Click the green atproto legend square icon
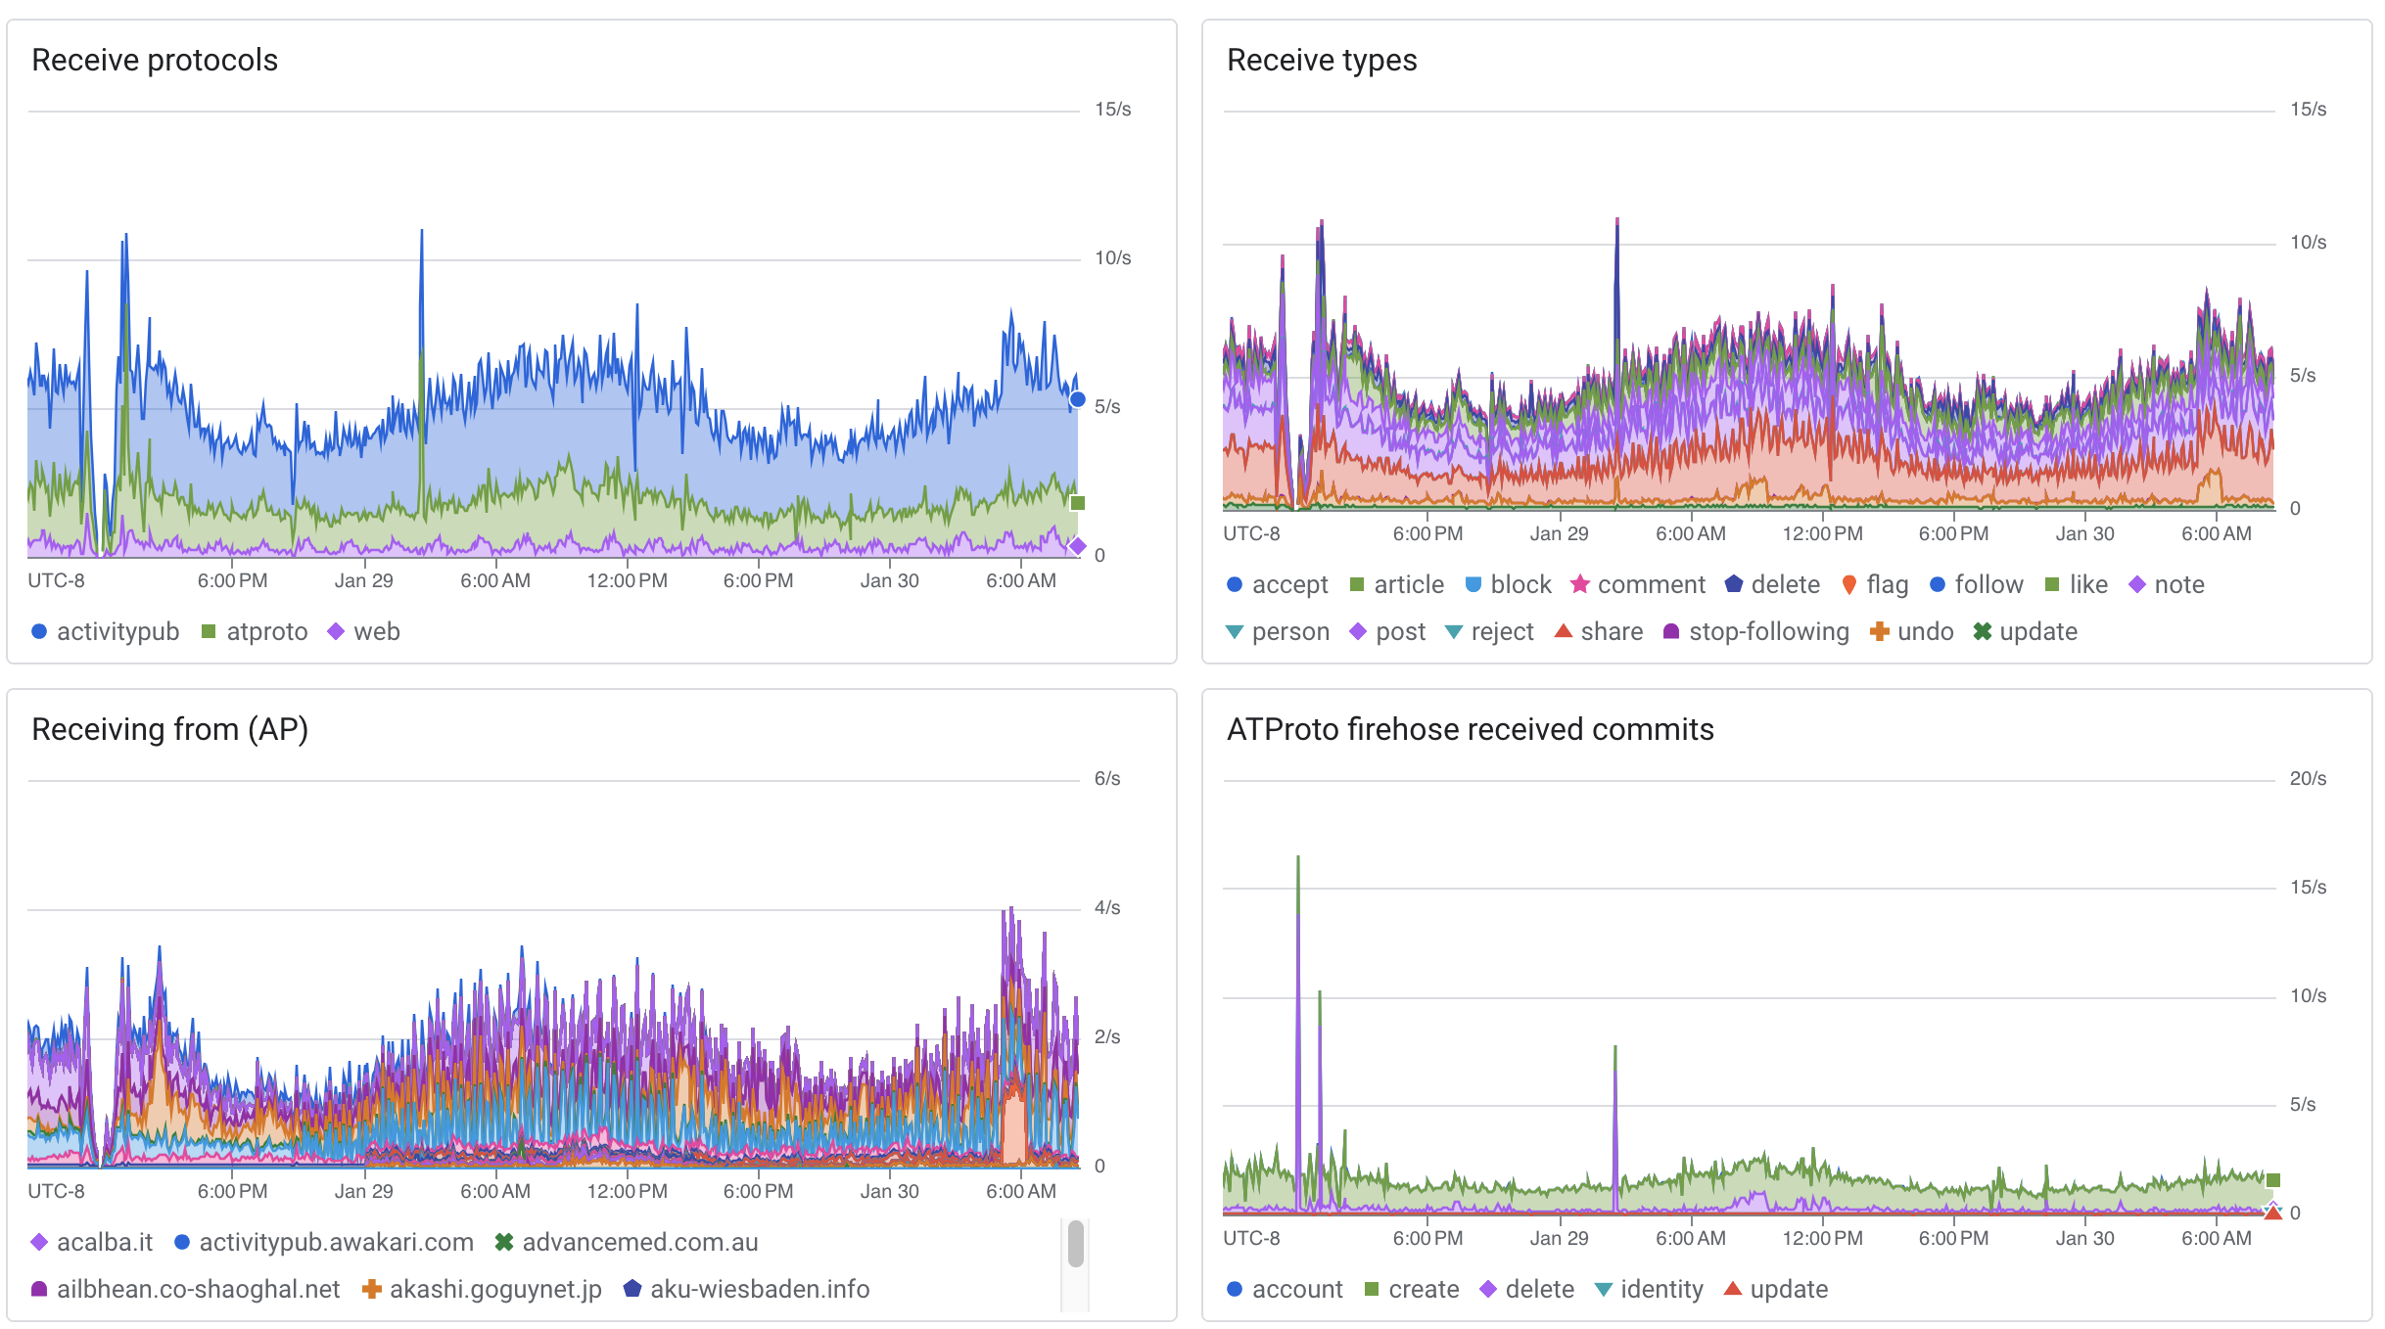 [x=209, y=632]
